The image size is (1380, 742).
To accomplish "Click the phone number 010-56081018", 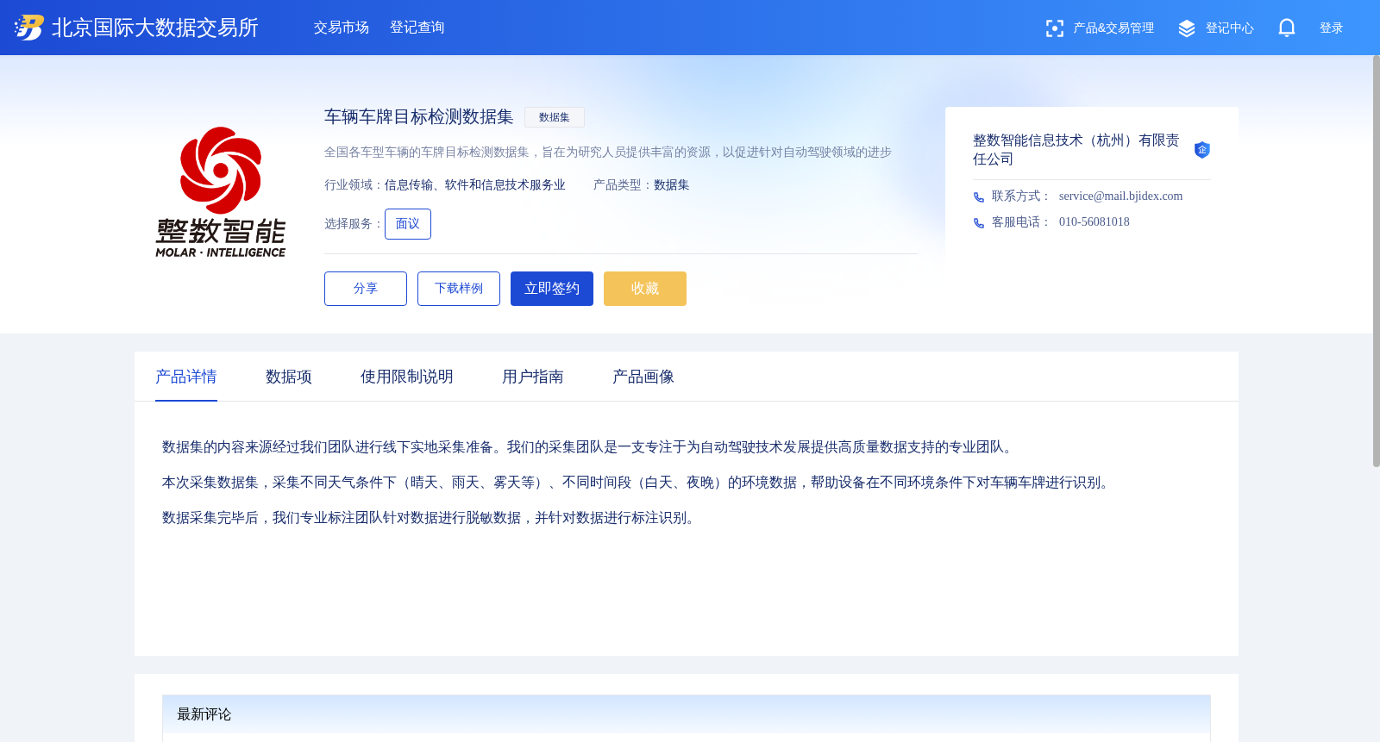I will [x=1095, y=222].
